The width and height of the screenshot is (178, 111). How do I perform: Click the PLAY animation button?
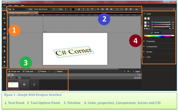(x=13, y=78)
